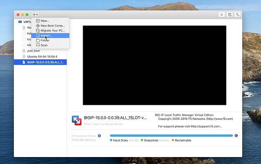The height and width of the screenshot is (164, 261).
Task: Start the virtual machine with play icon
Action: 221,15
